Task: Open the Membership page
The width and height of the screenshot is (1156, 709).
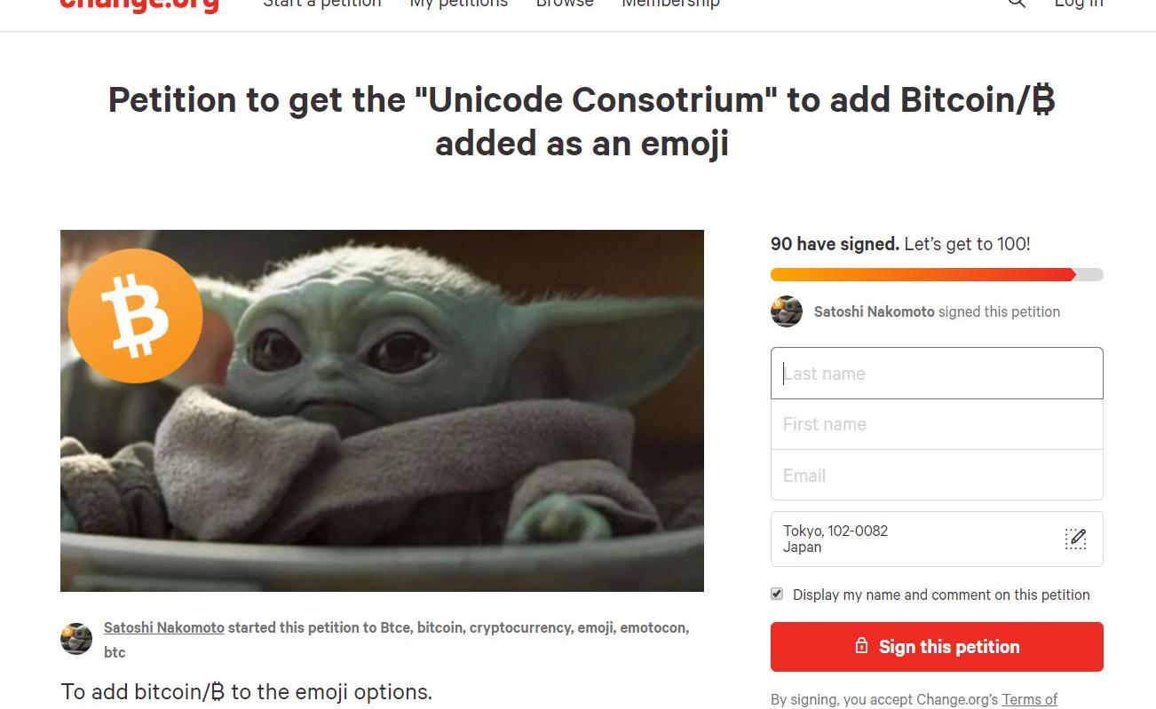Action: 670,4
